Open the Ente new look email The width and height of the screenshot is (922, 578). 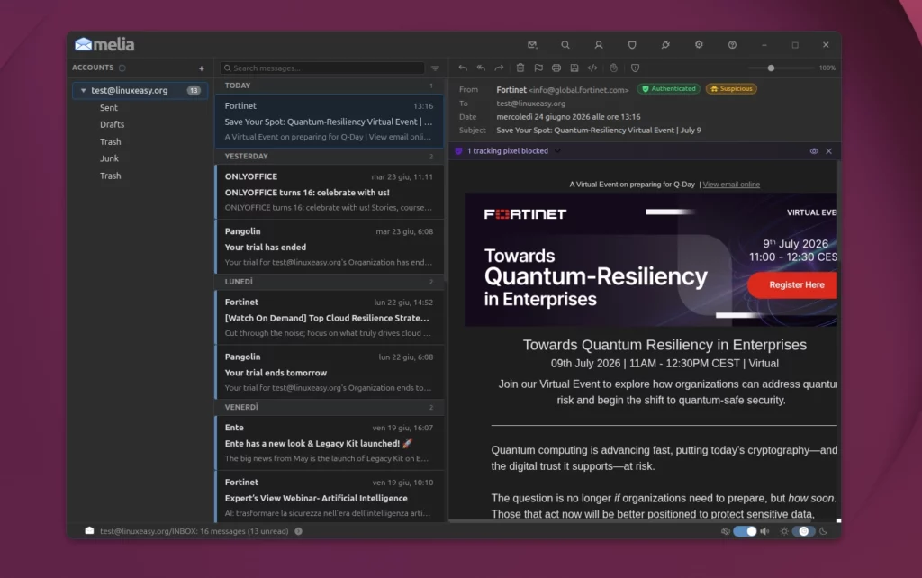(329, 443)
